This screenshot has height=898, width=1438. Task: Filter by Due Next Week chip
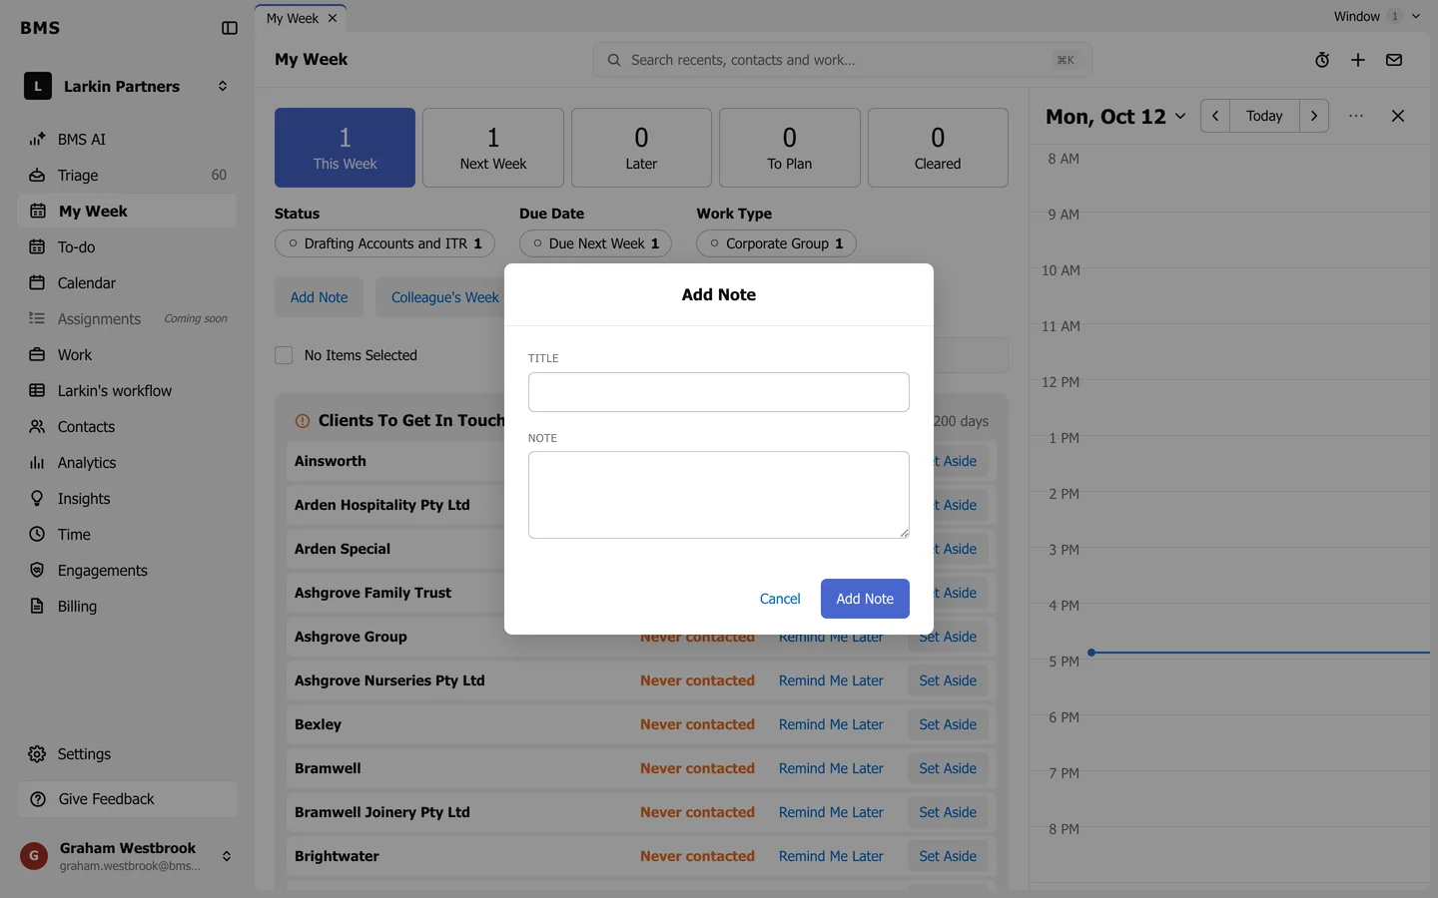click(x=595, y=243)
